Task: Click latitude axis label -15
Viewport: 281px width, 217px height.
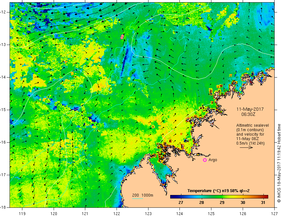Action: [4, 110]
